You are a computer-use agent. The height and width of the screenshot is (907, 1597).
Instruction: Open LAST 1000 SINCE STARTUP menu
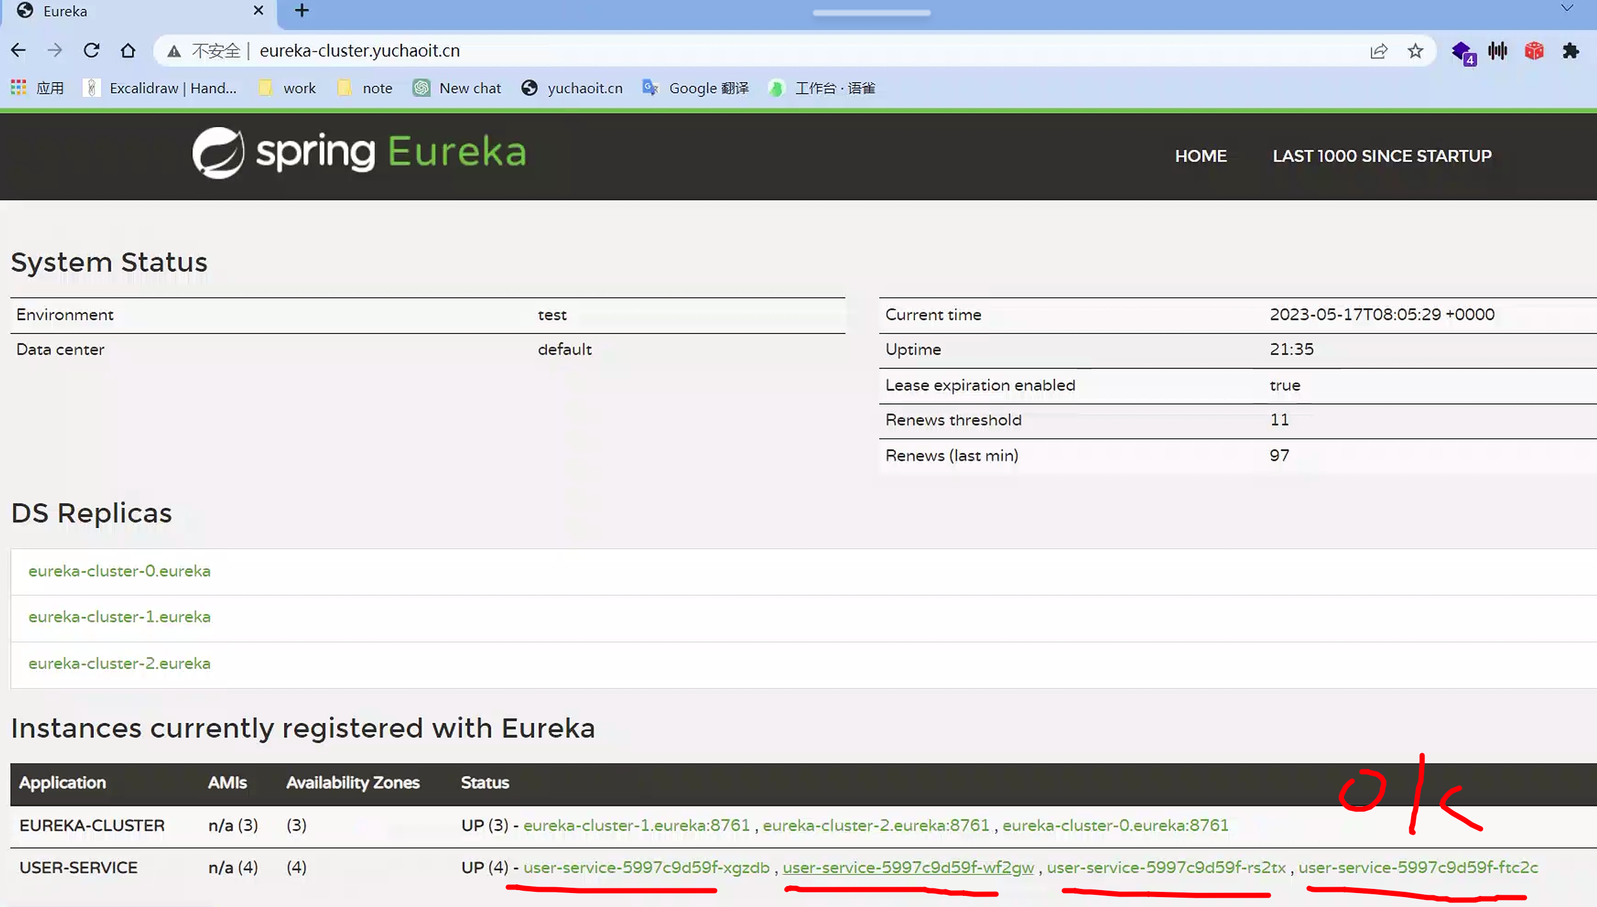click(x=1381, y=156)
